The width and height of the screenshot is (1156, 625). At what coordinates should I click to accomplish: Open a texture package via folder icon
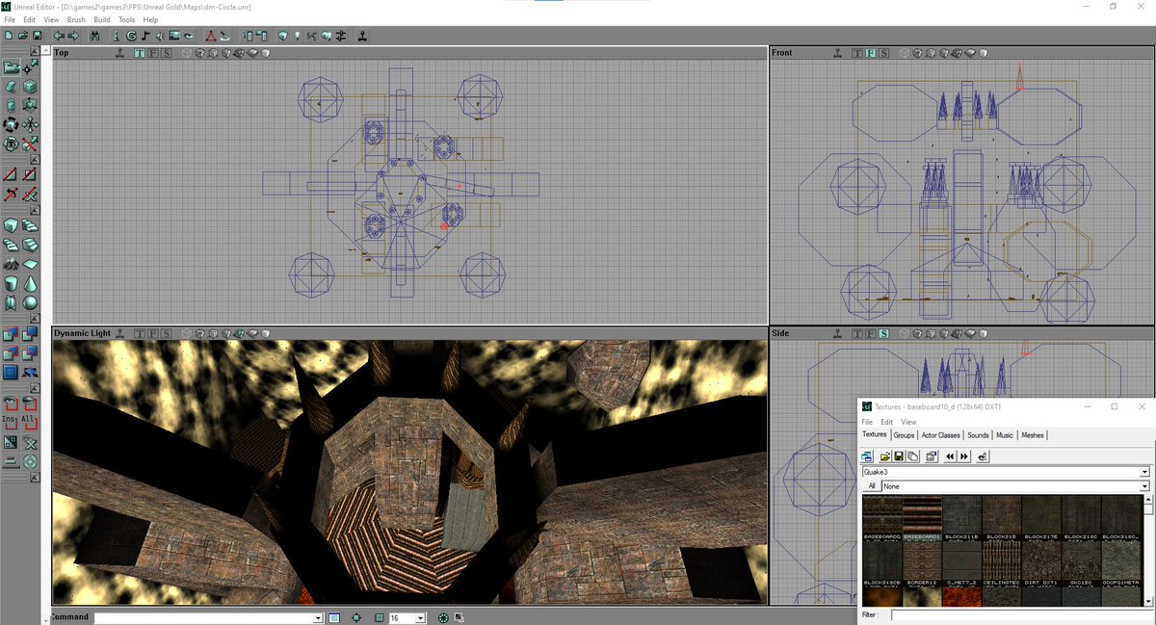885,456
